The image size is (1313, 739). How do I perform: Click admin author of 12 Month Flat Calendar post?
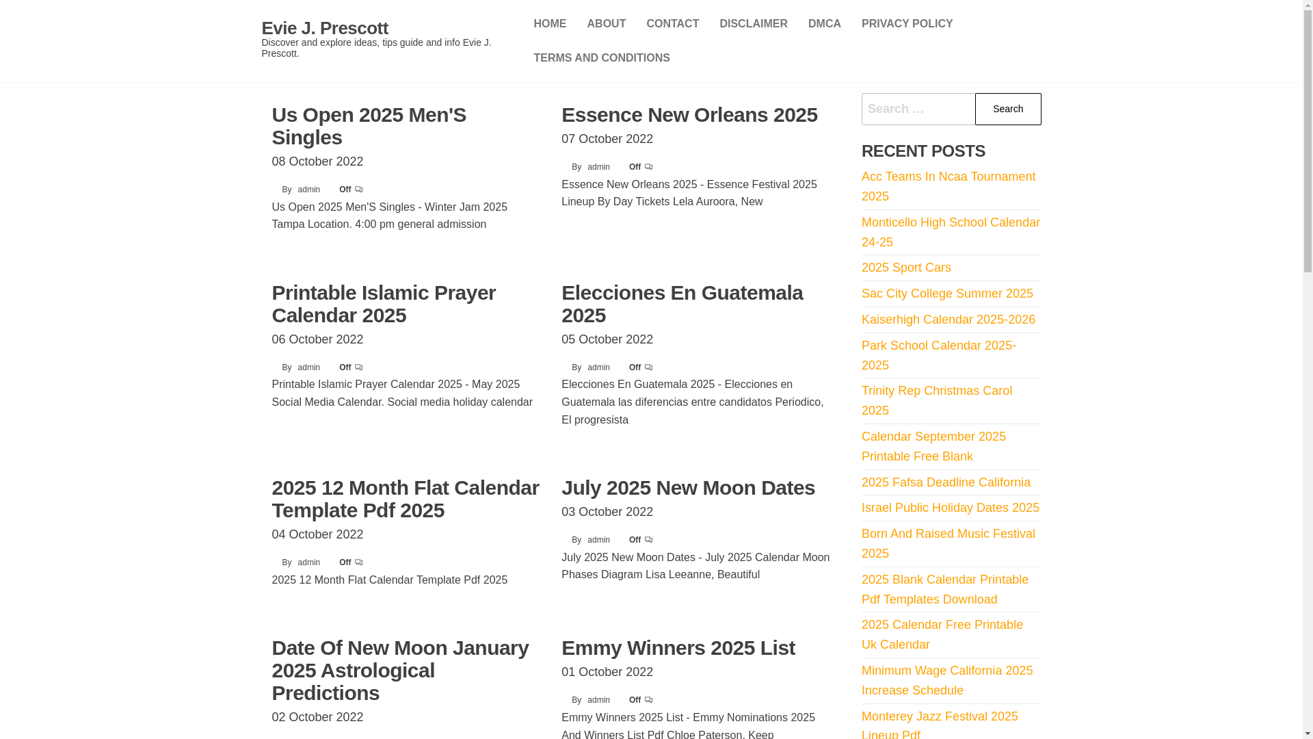tap(308, 562)
